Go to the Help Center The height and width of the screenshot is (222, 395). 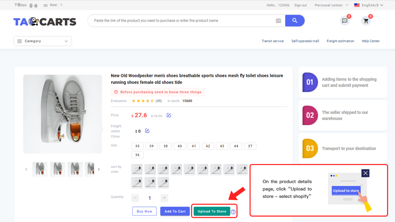point(371,41)
